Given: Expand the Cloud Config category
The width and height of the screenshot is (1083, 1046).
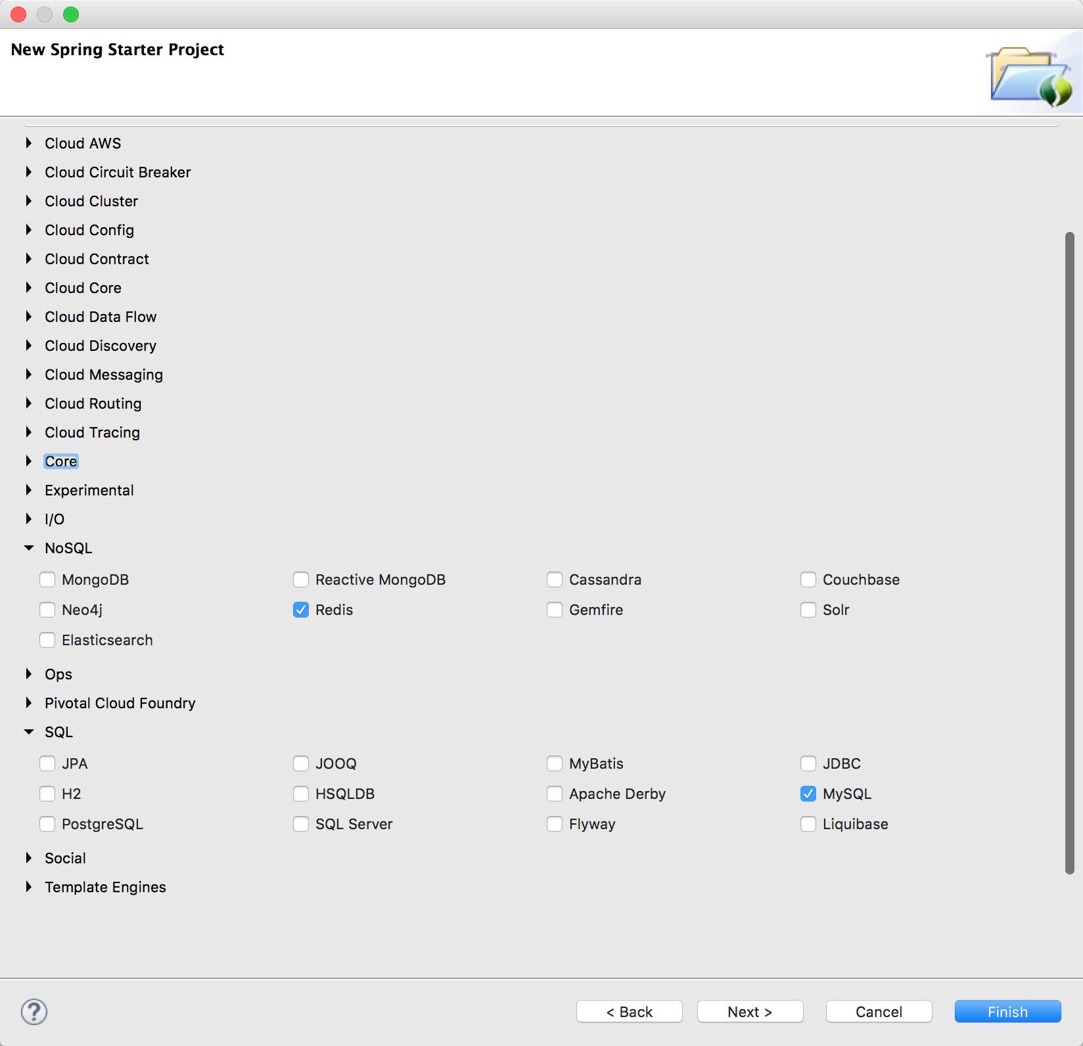Looking at the screenshot, I should tap(29, 229).
